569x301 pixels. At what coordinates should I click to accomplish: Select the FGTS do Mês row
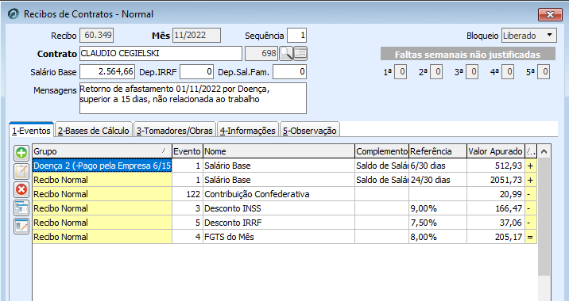284,237
